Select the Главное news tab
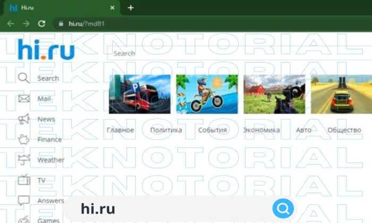 pos(120,130)
